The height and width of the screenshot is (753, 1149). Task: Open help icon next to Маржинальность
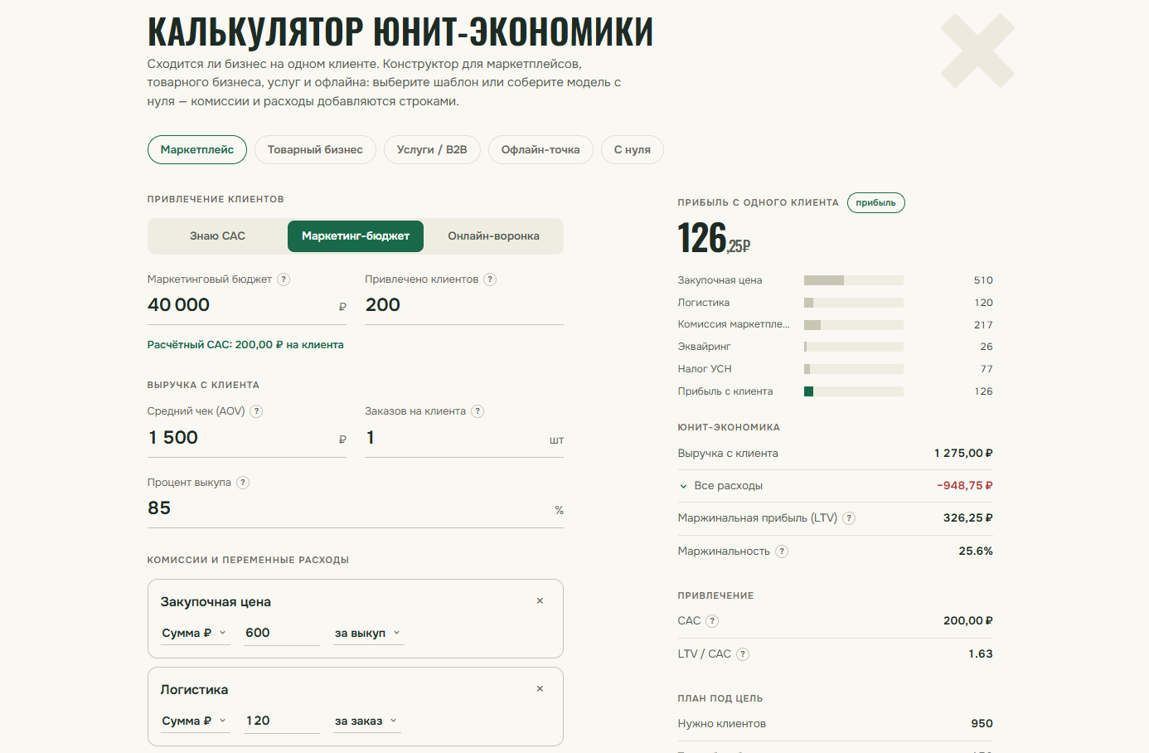(782, 551)
